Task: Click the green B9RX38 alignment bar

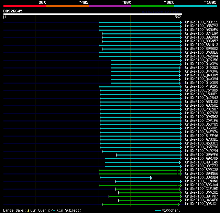Action: (141, 170)
